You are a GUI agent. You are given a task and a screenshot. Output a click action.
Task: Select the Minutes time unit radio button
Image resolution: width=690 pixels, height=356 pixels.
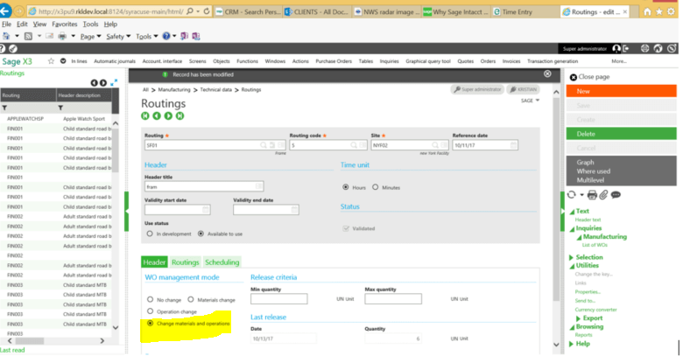376,186
